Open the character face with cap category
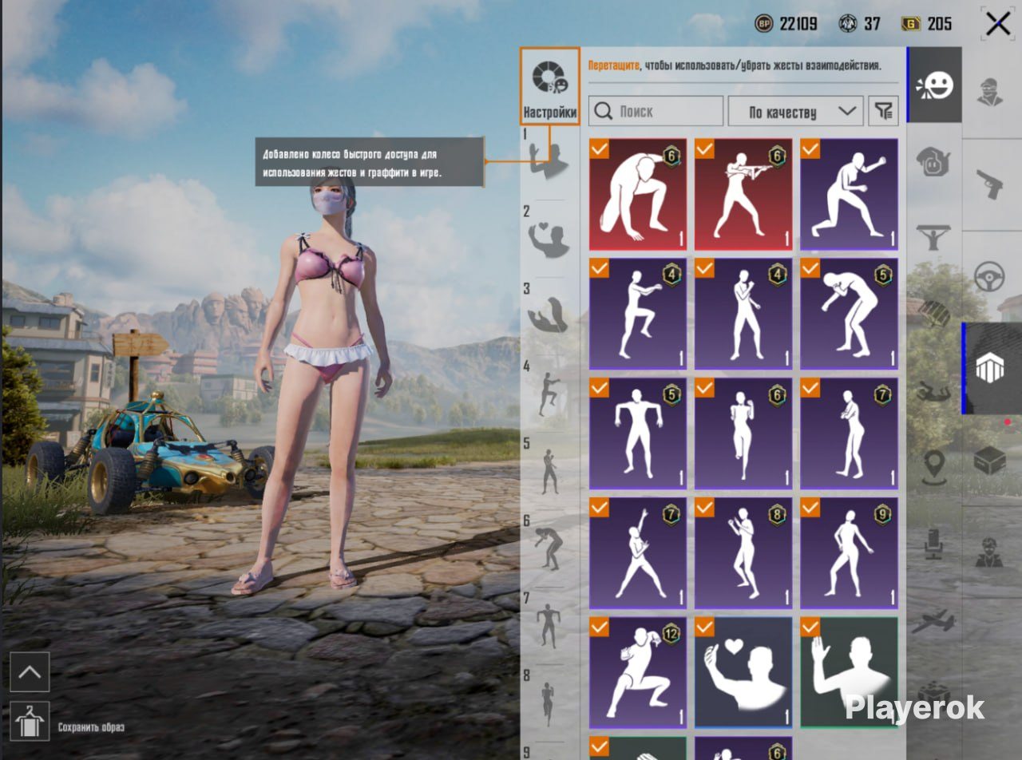 coord(990,91)
